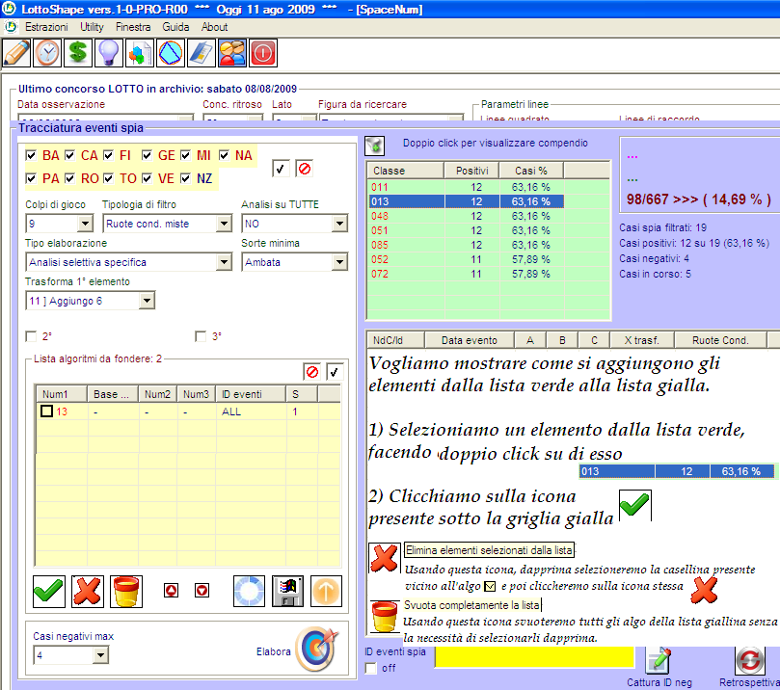Click the ID eventi column header
The width and height of the screenshot is (780, 690).
(x=252, y=394)
